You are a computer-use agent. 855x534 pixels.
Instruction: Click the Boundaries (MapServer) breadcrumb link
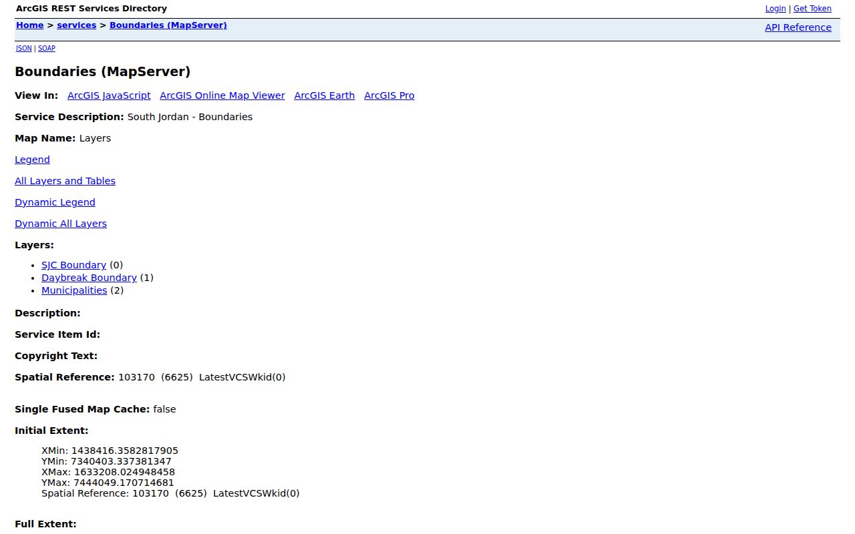168,25
